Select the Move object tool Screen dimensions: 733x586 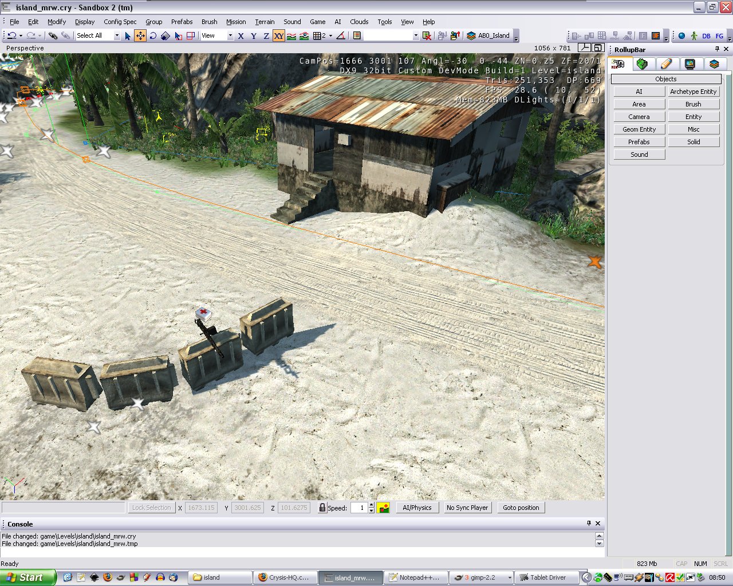pos(140,35)
